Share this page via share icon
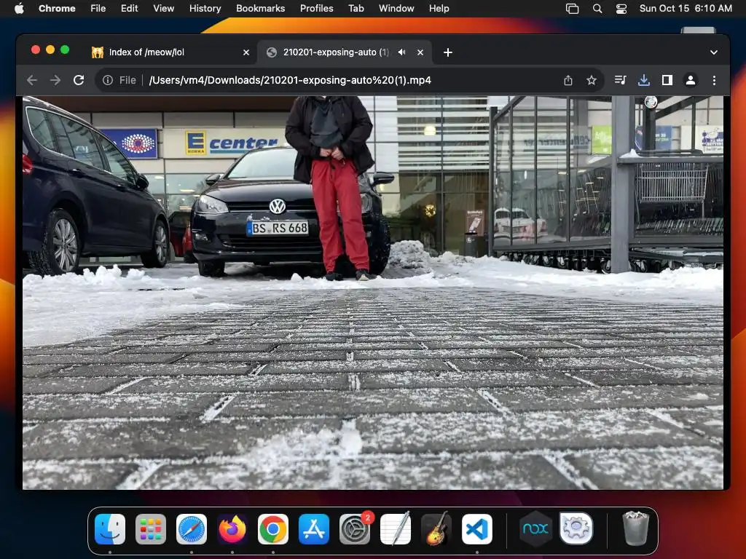Image resolution: width=746 pixels, height=559 pixels. tap(568, 80)
